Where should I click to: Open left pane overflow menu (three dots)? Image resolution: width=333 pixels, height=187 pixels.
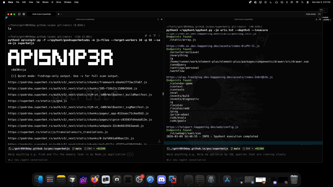pos(158,19)
